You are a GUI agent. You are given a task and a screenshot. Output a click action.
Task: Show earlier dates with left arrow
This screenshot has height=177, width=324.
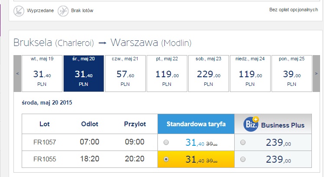tap(17, 73)
